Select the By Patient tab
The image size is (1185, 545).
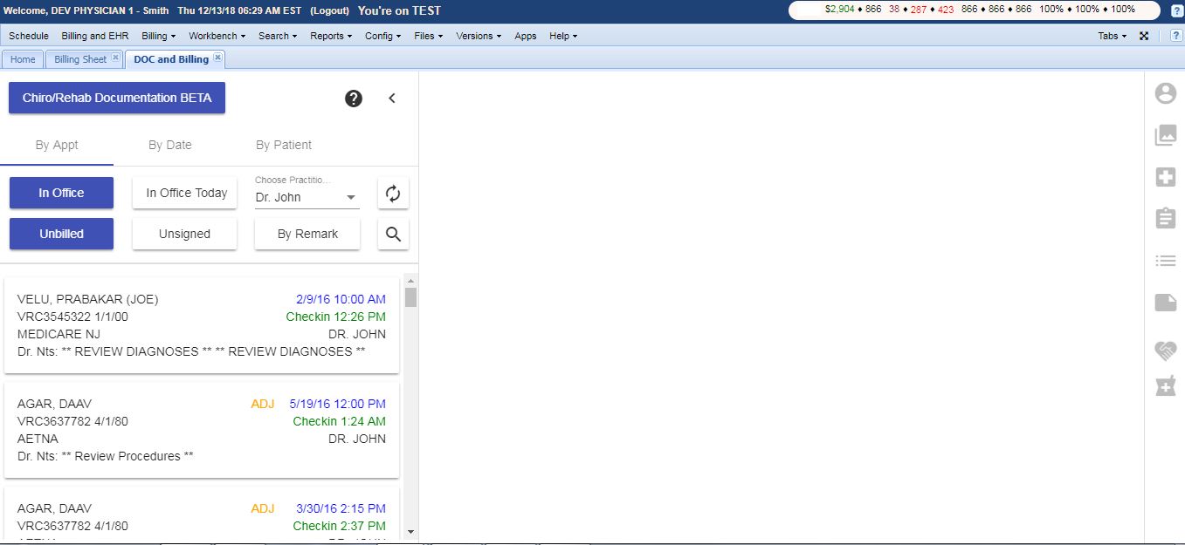click(284, 145)
